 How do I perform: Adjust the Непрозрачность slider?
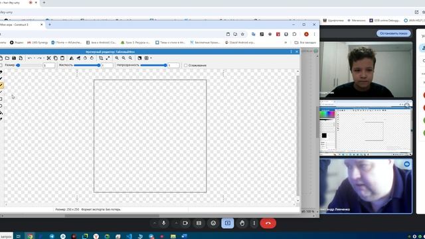pyautogui.click(x=153, y=65)
